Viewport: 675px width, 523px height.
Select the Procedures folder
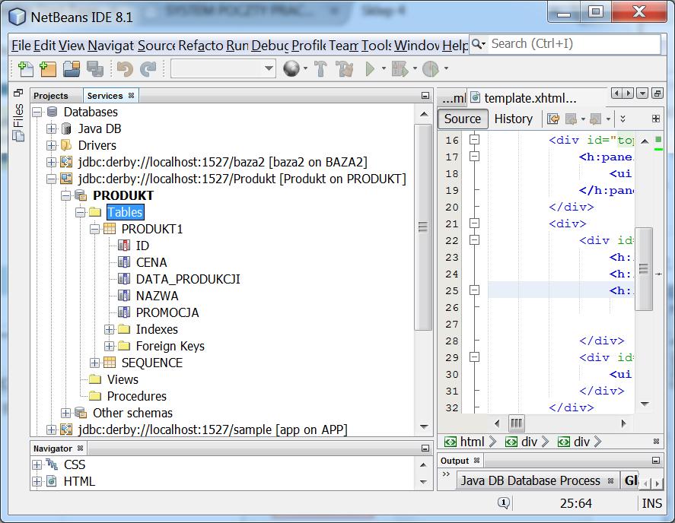136,396
